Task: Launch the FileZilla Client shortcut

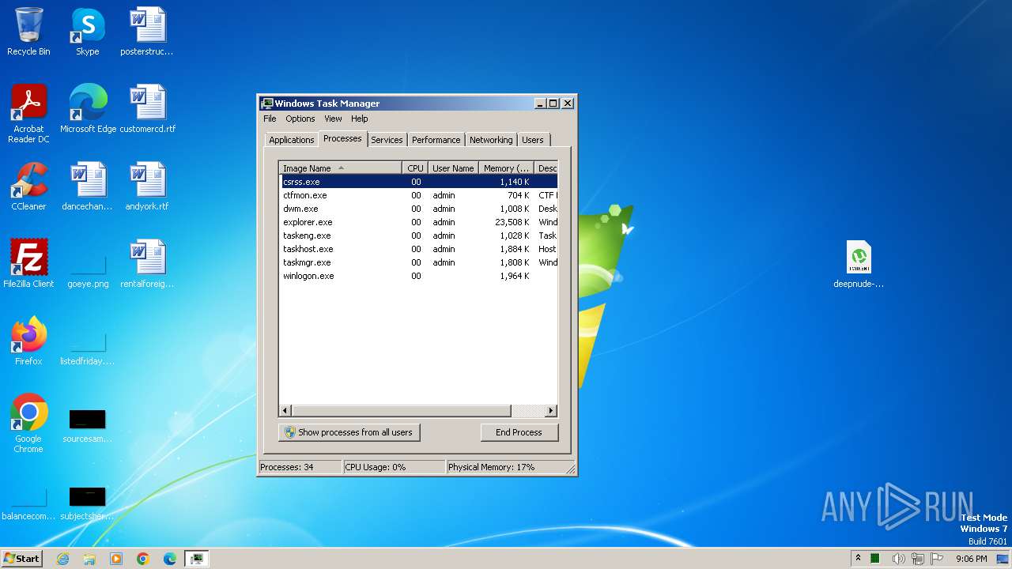Action: click(x=28, y=264)
